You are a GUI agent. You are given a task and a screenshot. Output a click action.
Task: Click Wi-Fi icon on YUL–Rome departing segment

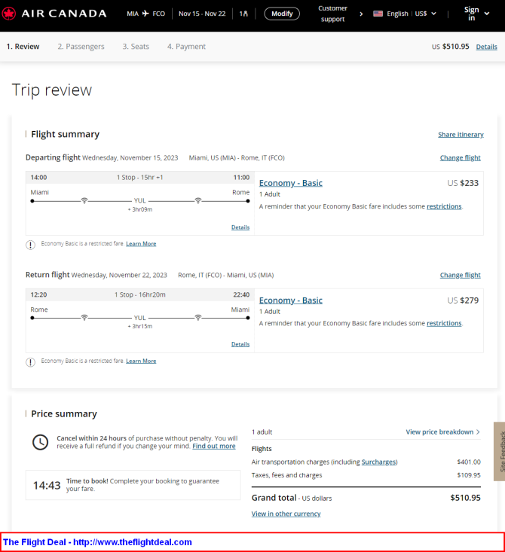(x=198, y=200)
